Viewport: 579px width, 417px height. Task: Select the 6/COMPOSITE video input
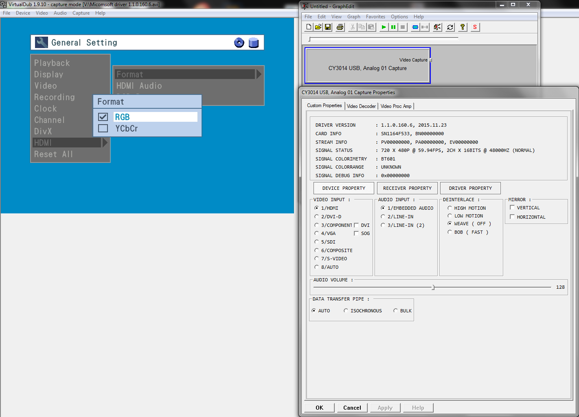click(x=317, y=250)
